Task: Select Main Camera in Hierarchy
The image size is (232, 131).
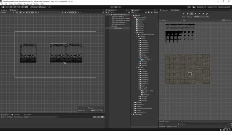Action: pyautogui.click(x=119, y=17)
